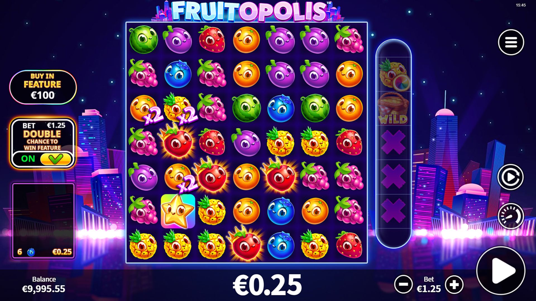Start a spin with the play button
The width and height of the screenshot is (536, 301).
point(501,270)
